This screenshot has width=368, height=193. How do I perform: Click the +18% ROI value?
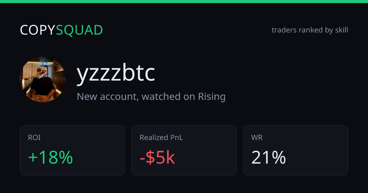click(x=51, y=158)
